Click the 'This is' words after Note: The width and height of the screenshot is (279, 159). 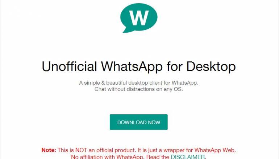[x=66, y=150]
